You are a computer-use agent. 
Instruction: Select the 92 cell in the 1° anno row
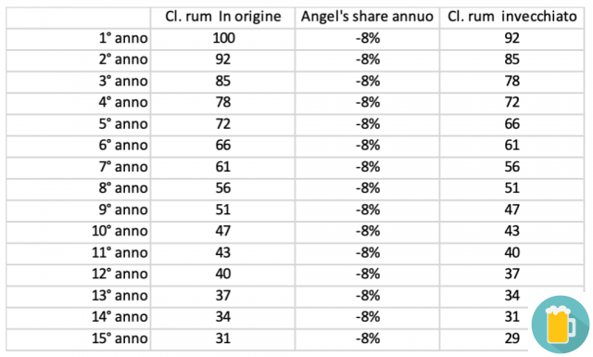click(512, 39)
